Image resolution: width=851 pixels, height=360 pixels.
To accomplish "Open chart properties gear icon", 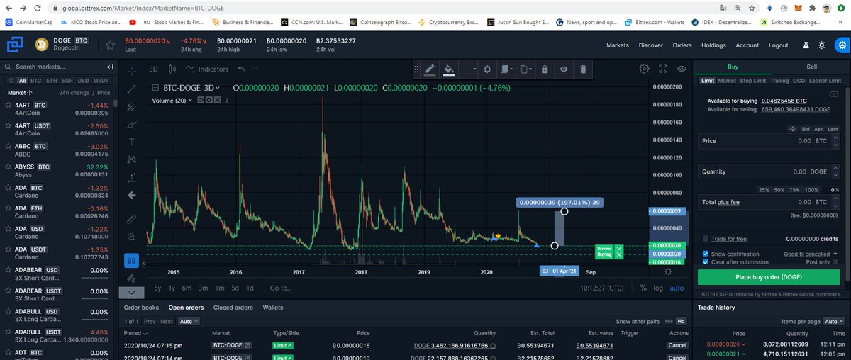I will coord(644,69).
